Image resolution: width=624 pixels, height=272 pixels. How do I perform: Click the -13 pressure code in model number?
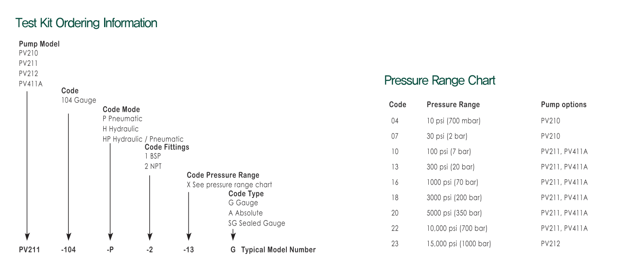coord(188,250)
